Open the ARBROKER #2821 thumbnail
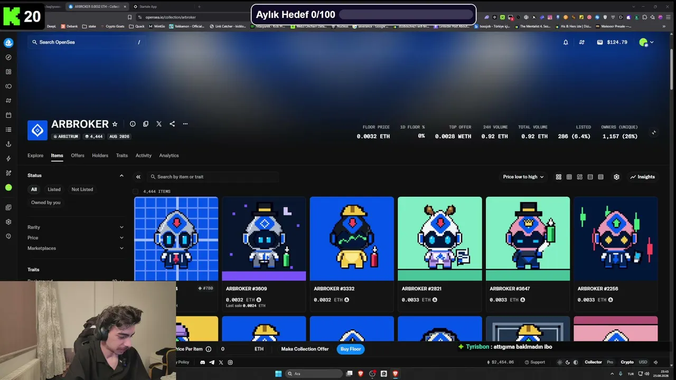This screenshot has width=676, height=380. (x=440, y=239)
